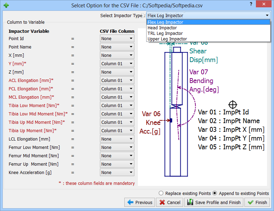
Task: Open Y [mm] column dropdown
Action: (117, 63)
